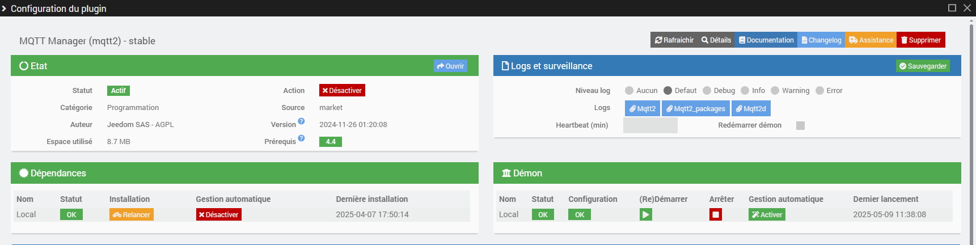This screenshot has height=245, width=976.
Task: Save log settings with Sauvegarder
Action: (923, 66)
